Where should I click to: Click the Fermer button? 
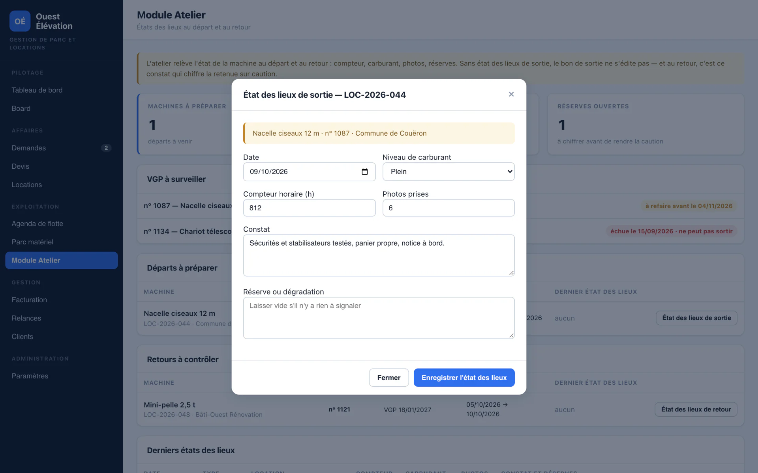pyautogui.click(x=388, y=378)
